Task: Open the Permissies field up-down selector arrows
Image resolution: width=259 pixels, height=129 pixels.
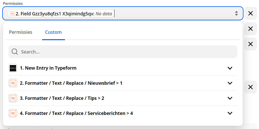Action: coord(236,14)
